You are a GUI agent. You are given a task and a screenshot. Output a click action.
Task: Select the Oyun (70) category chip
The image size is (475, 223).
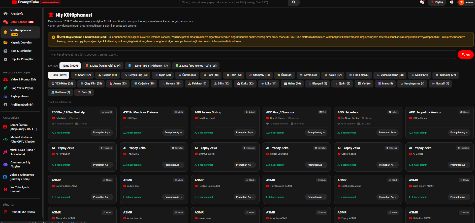pos(163,75)
